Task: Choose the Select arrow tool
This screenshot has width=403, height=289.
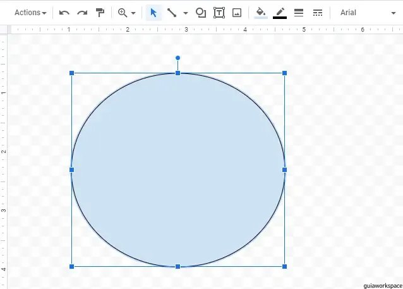Action: [x=153, y=13]
